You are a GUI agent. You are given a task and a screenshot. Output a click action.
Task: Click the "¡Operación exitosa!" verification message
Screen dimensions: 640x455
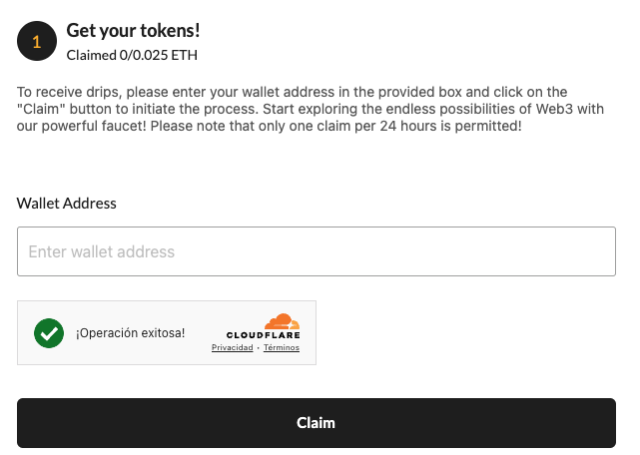point(130,333)
